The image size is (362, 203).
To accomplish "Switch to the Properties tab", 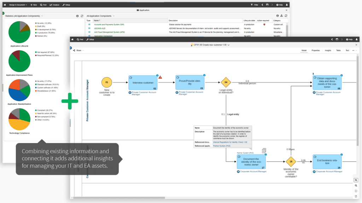I will [316, 50].
